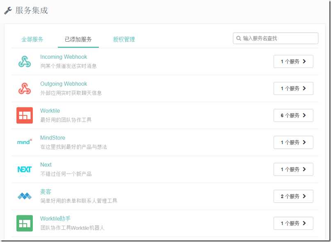The image size is (331, 242).
Task: Click the green Worktile助手 logo icon
Action: point(25,223)
